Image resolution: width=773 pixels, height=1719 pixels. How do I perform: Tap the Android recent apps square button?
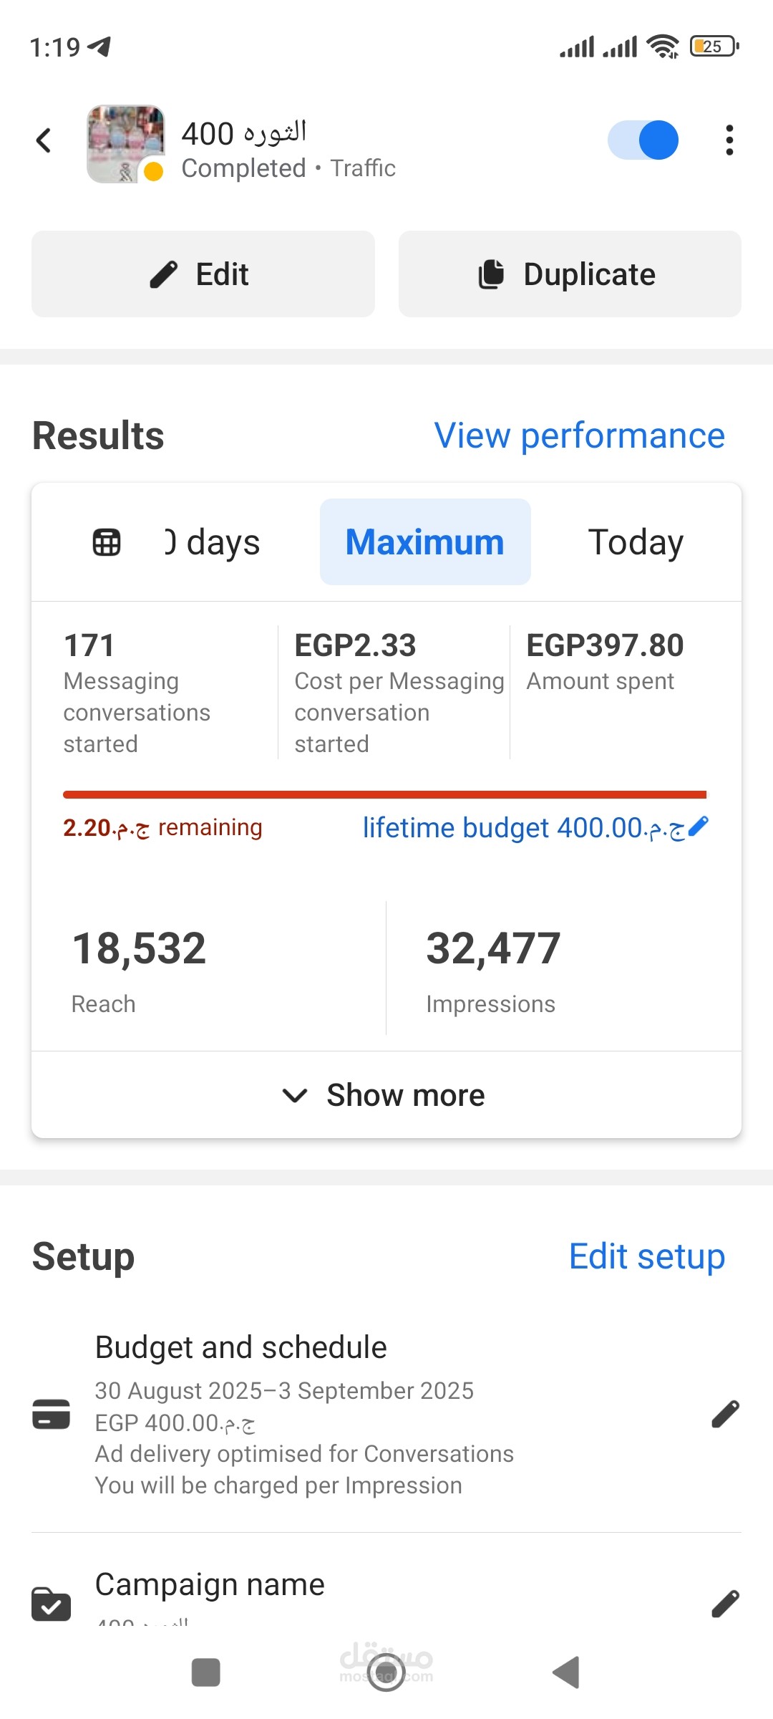click(x=206, y=1672)
